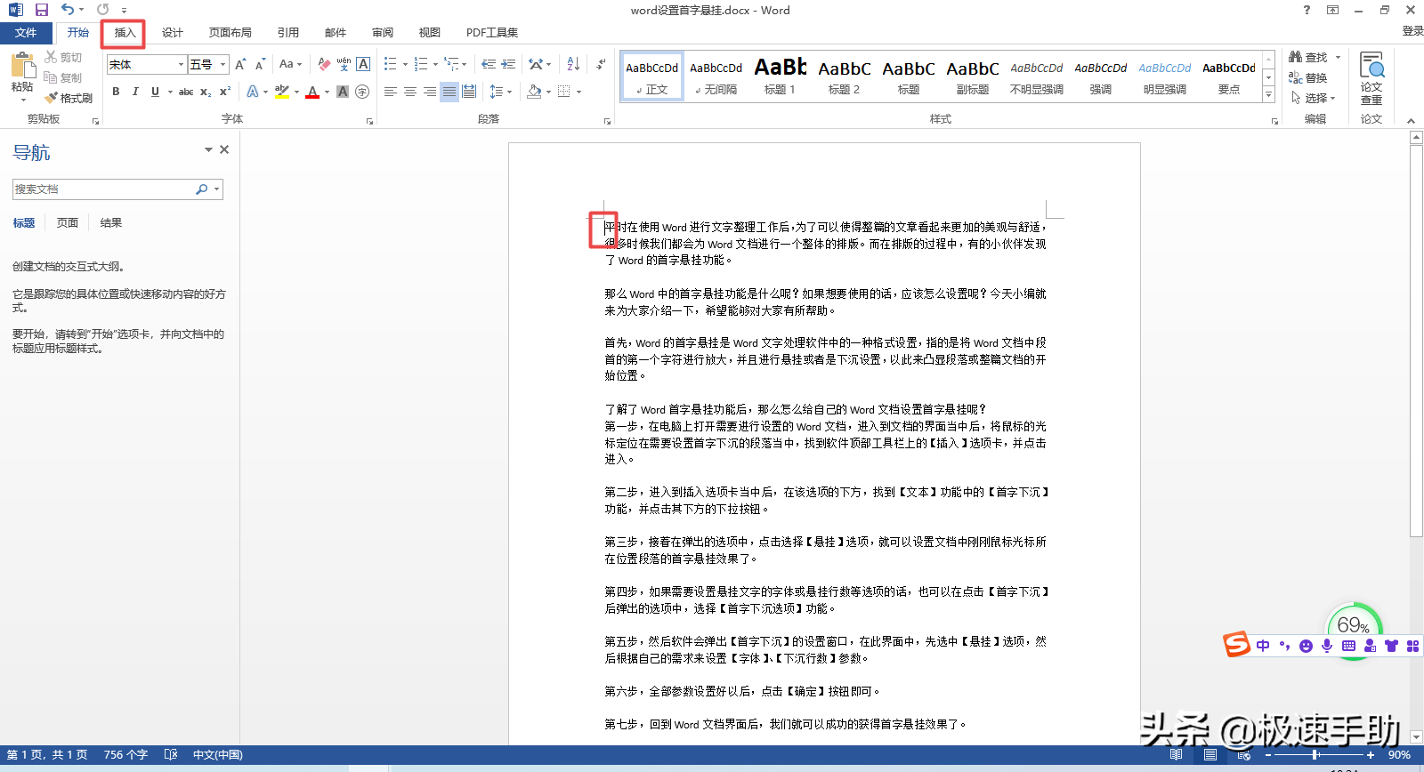The width and height of the screenshot is (1424, 772).
Task: Expand the line spacing dropdown
Action: click(x=509, y=92)
